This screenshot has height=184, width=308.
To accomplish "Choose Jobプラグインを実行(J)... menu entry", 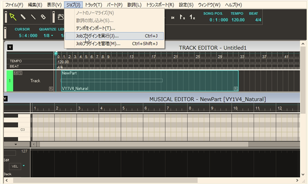I will coord(114,36).
